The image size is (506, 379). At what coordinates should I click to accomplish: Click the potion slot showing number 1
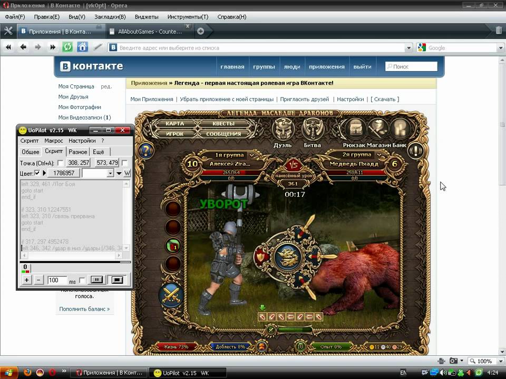(x=173, y=246)
